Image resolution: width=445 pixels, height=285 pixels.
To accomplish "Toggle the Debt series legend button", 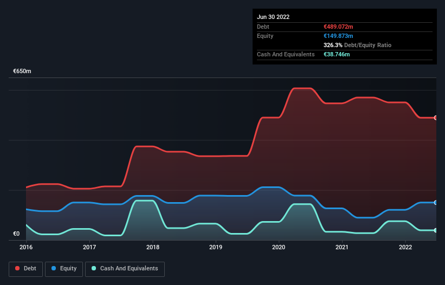I will 25,269.
